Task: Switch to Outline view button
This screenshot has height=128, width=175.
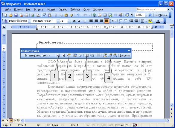Action: [15, 120]
